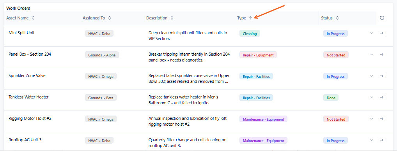Click Not Started status of Rigging Motor Hoist #2
Image resolution: width=397 pixels, height=151 pixels.
coord(336,119)
